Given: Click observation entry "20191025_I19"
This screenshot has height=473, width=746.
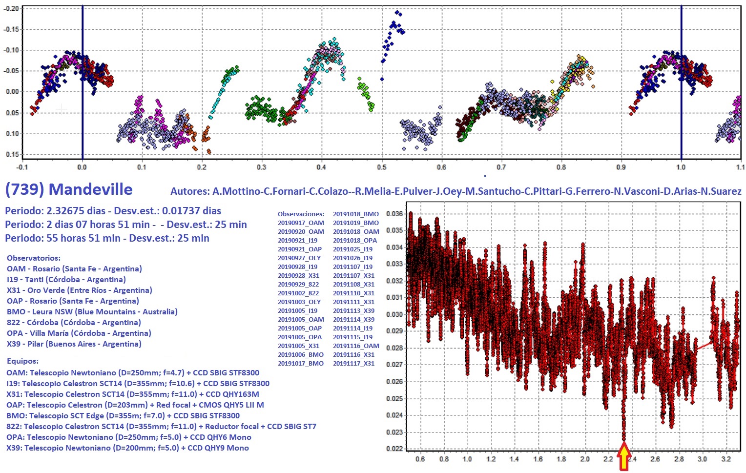Looking at the screenshot, I should (352, 249).
